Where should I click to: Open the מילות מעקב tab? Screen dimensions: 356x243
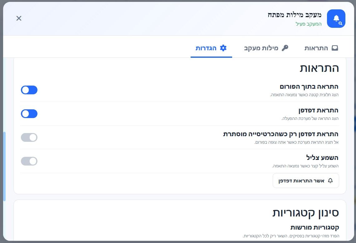coord(266,48)
